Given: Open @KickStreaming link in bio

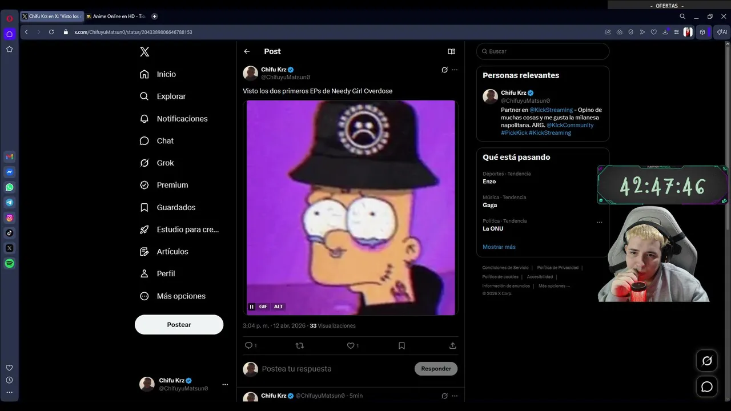Looking at the screenshot, I should tap(551, 110).
